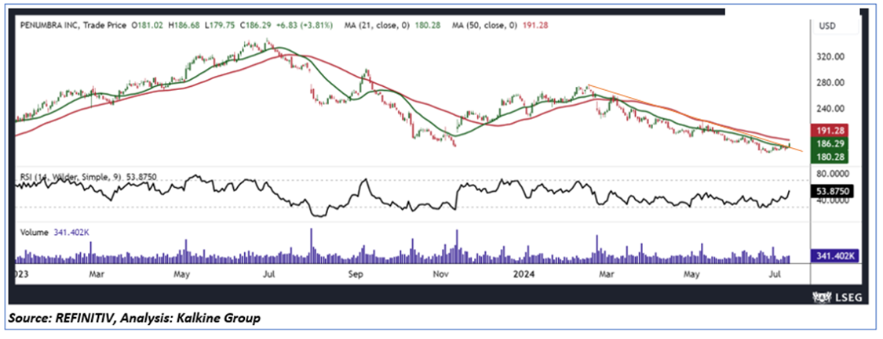The width and height of the screenshot is (883, 339).
Task: Select the open price O181.02 value
Action: click(x=148, y=25)
